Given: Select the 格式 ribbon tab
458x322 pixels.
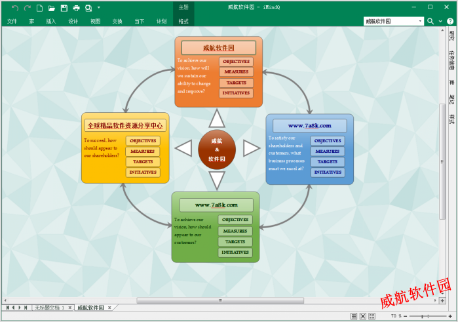Looking at the screenshot, I should (183, 21).
